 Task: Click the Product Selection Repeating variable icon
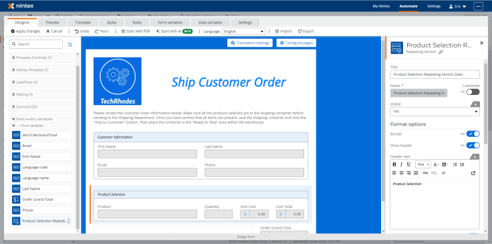pyautogui.click(x=16, y=221)
